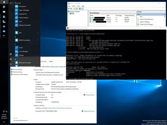Open Security and Maintenance link
Viewport: 167px width, 125px height.
(x=20, y=121)
